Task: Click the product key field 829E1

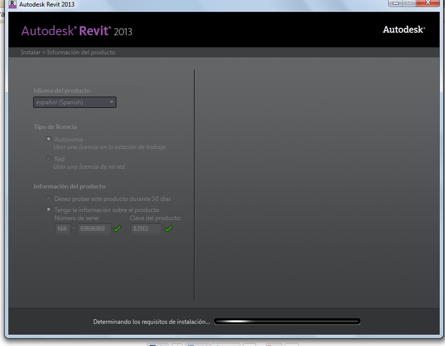Action: pos(146,229)
